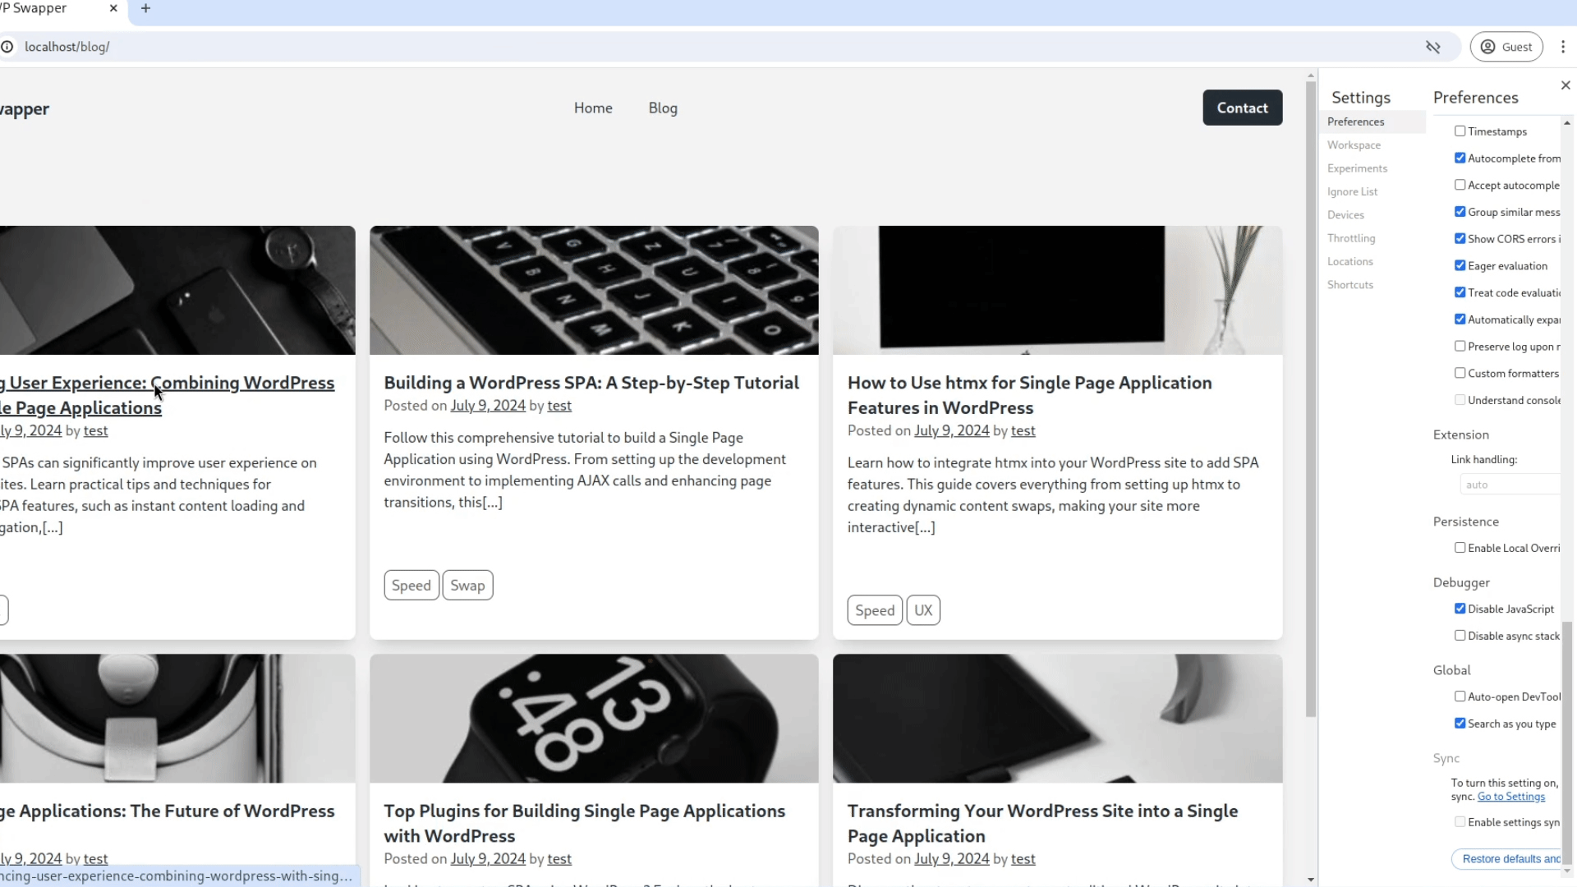The image size is (1577, 887).
Task: Click the Preferences settings icon
Action: pos(1356,120)
